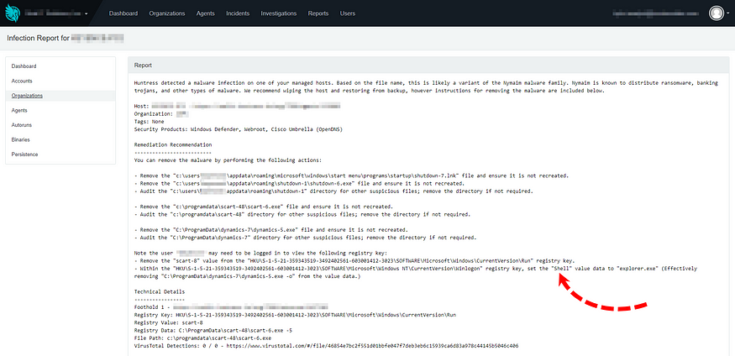Click the Security Products line
This screenshot has height=356, width=735.
click(238, 128)
